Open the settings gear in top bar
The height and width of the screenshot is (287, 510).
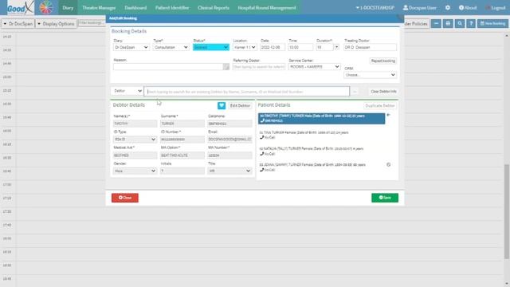pos(448,7)
